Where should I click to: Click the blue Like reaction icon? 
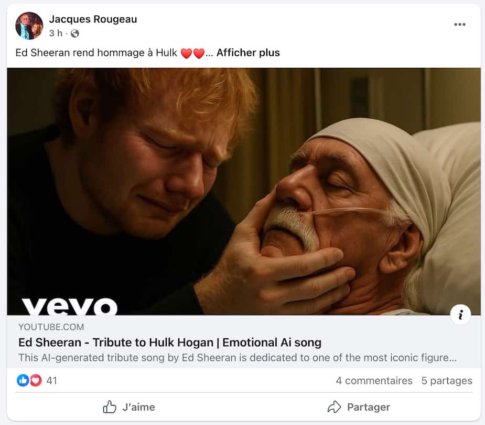[x=23, y=380]
